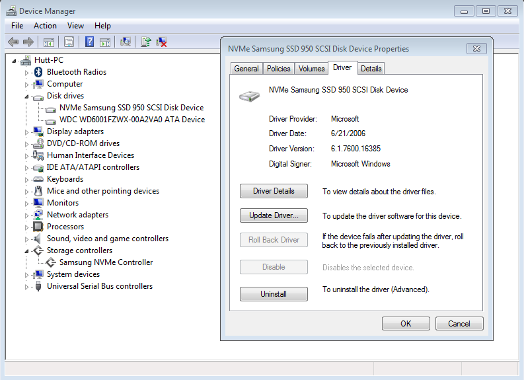
Task: Open the File menu
Action: coord(17,26)
